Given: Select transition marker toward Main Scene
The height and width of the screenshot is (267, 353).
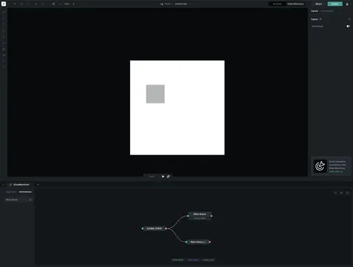Looking at the screenshot, I should (x=179, y=221).
